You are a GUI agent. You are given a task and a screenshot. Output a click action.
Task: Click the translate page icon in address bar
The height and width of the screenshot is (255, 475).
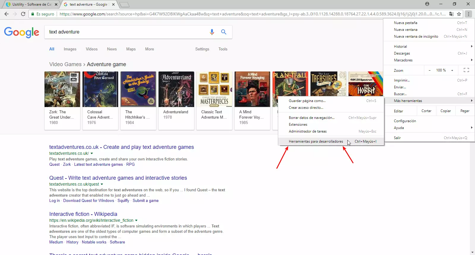pos(451,14)
